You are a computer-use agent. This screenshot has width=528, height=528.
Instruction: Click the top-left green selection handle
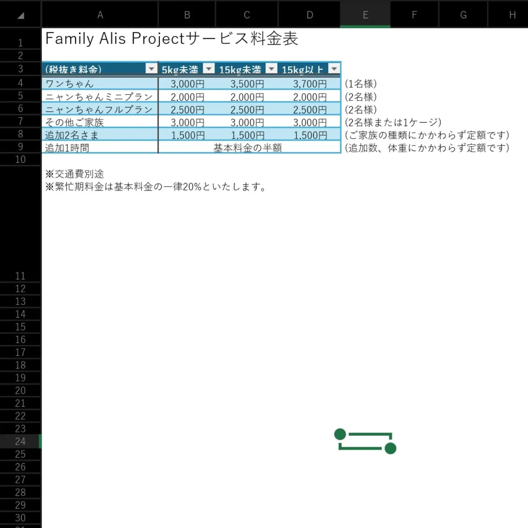340,434
